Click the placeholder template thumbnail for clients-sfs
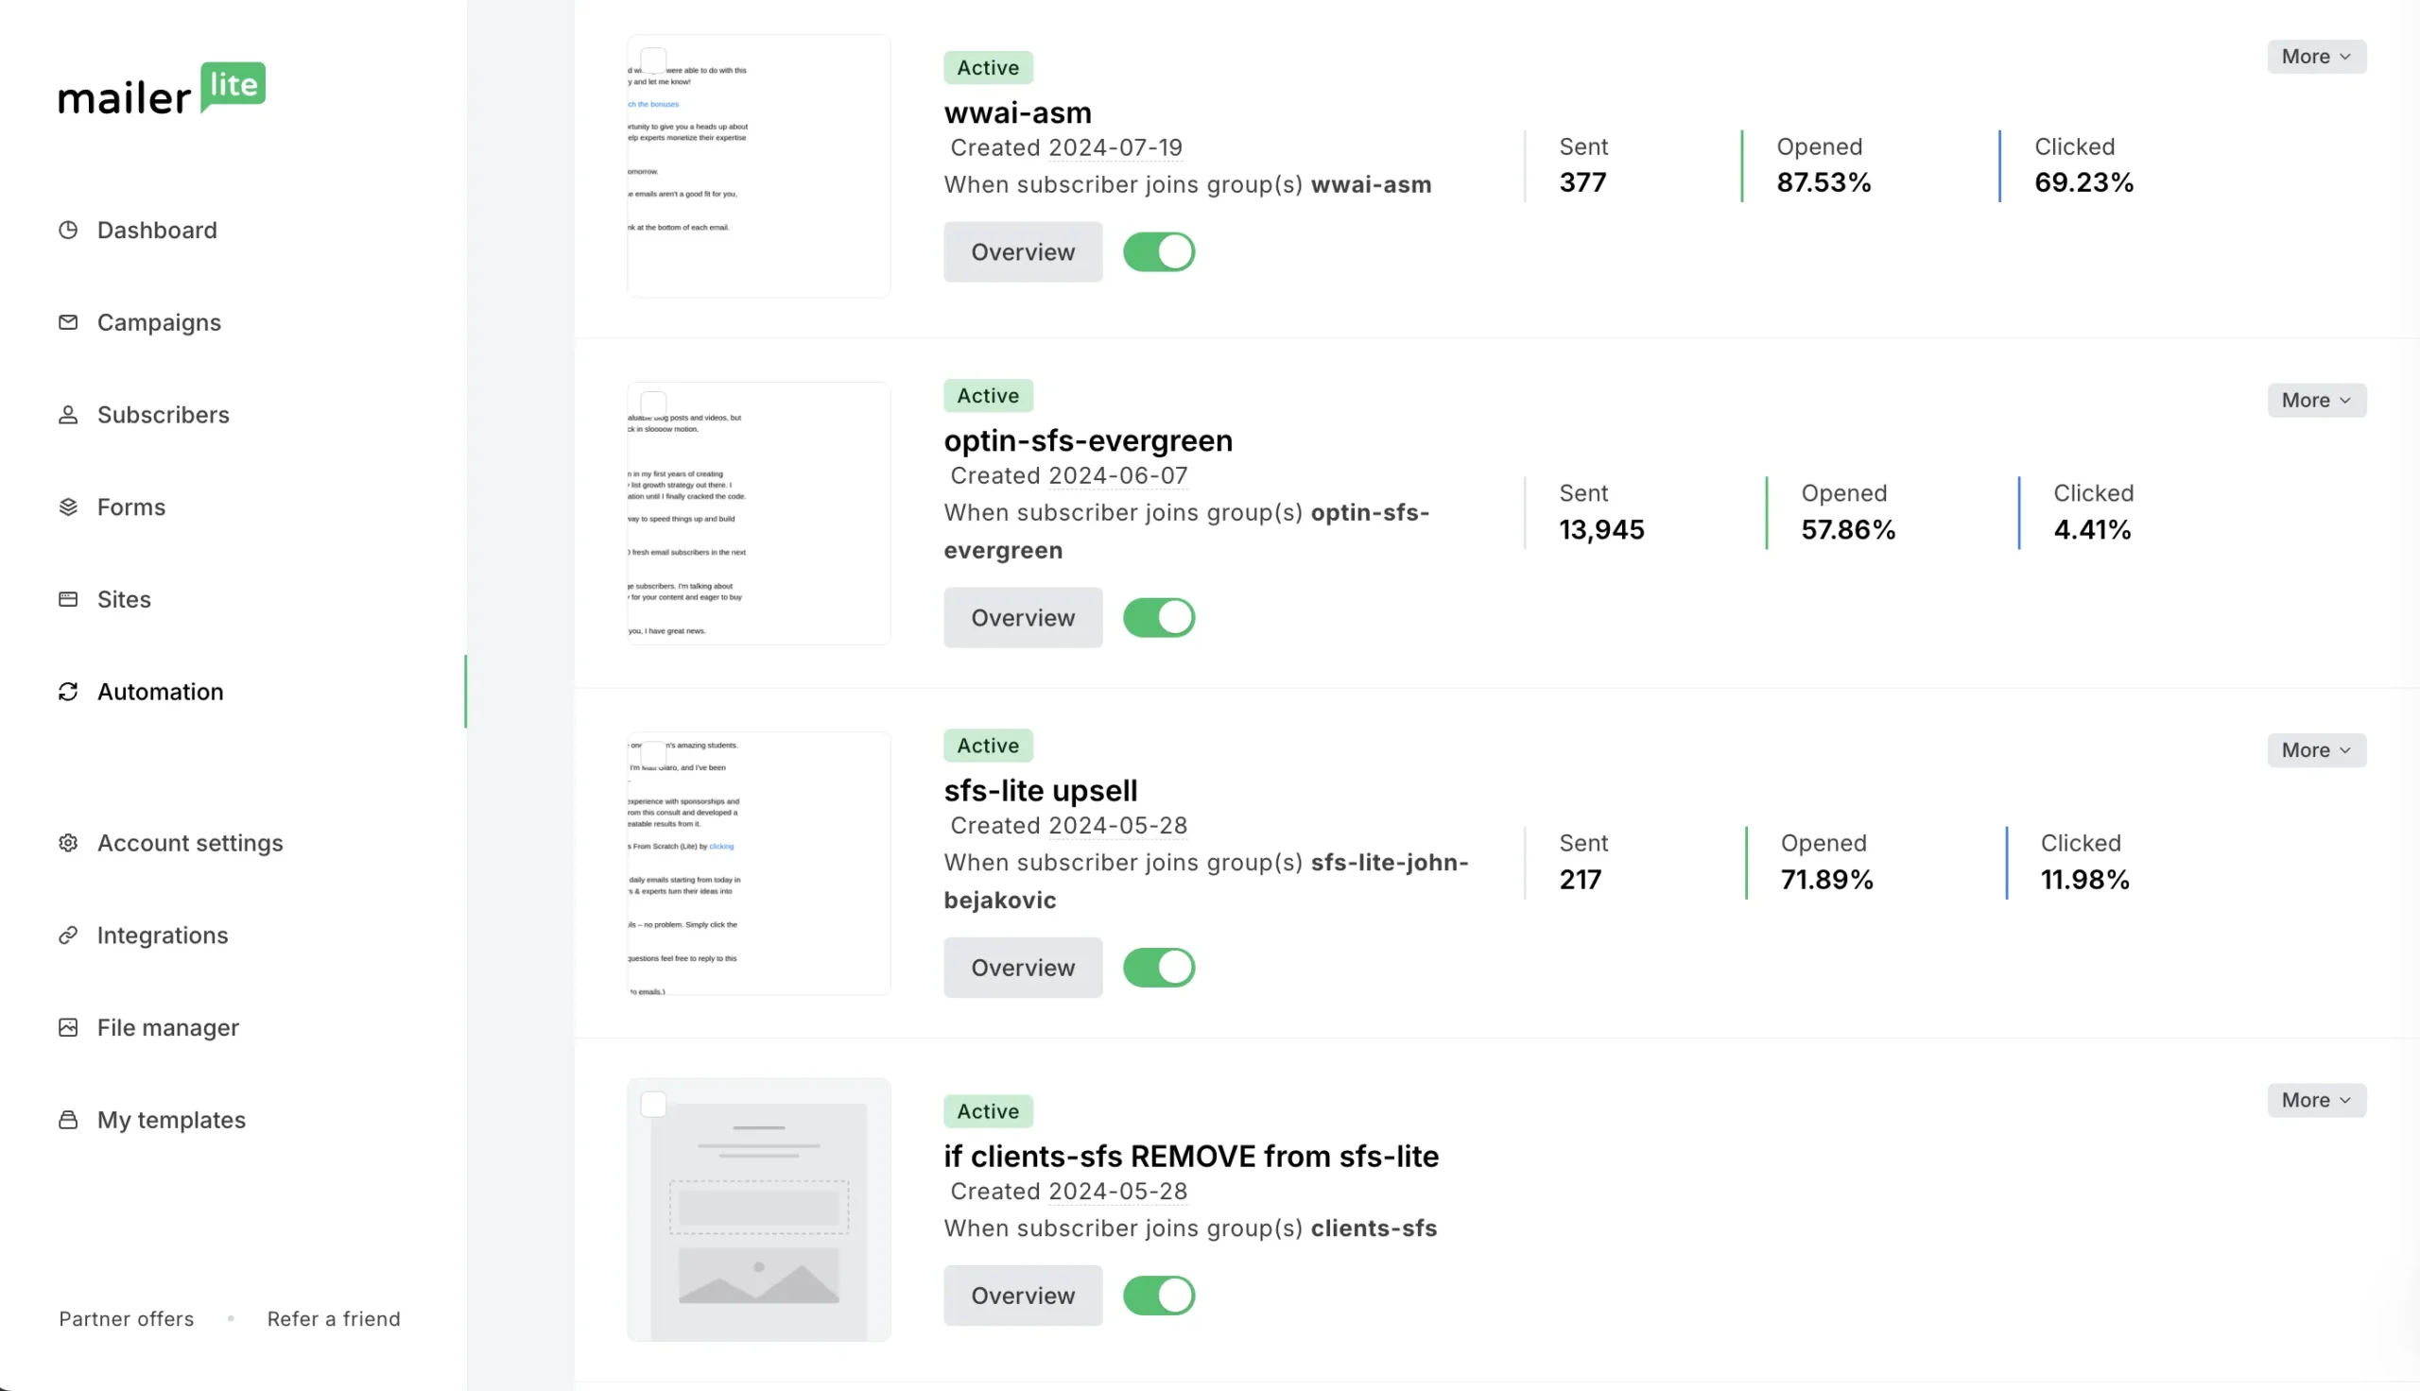2420x1391 pixels. click(758, 1210)
